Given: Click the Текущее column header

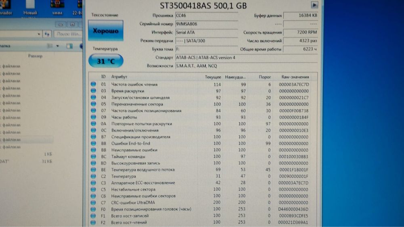Looking at the screenshot, I should click(213, 77).
